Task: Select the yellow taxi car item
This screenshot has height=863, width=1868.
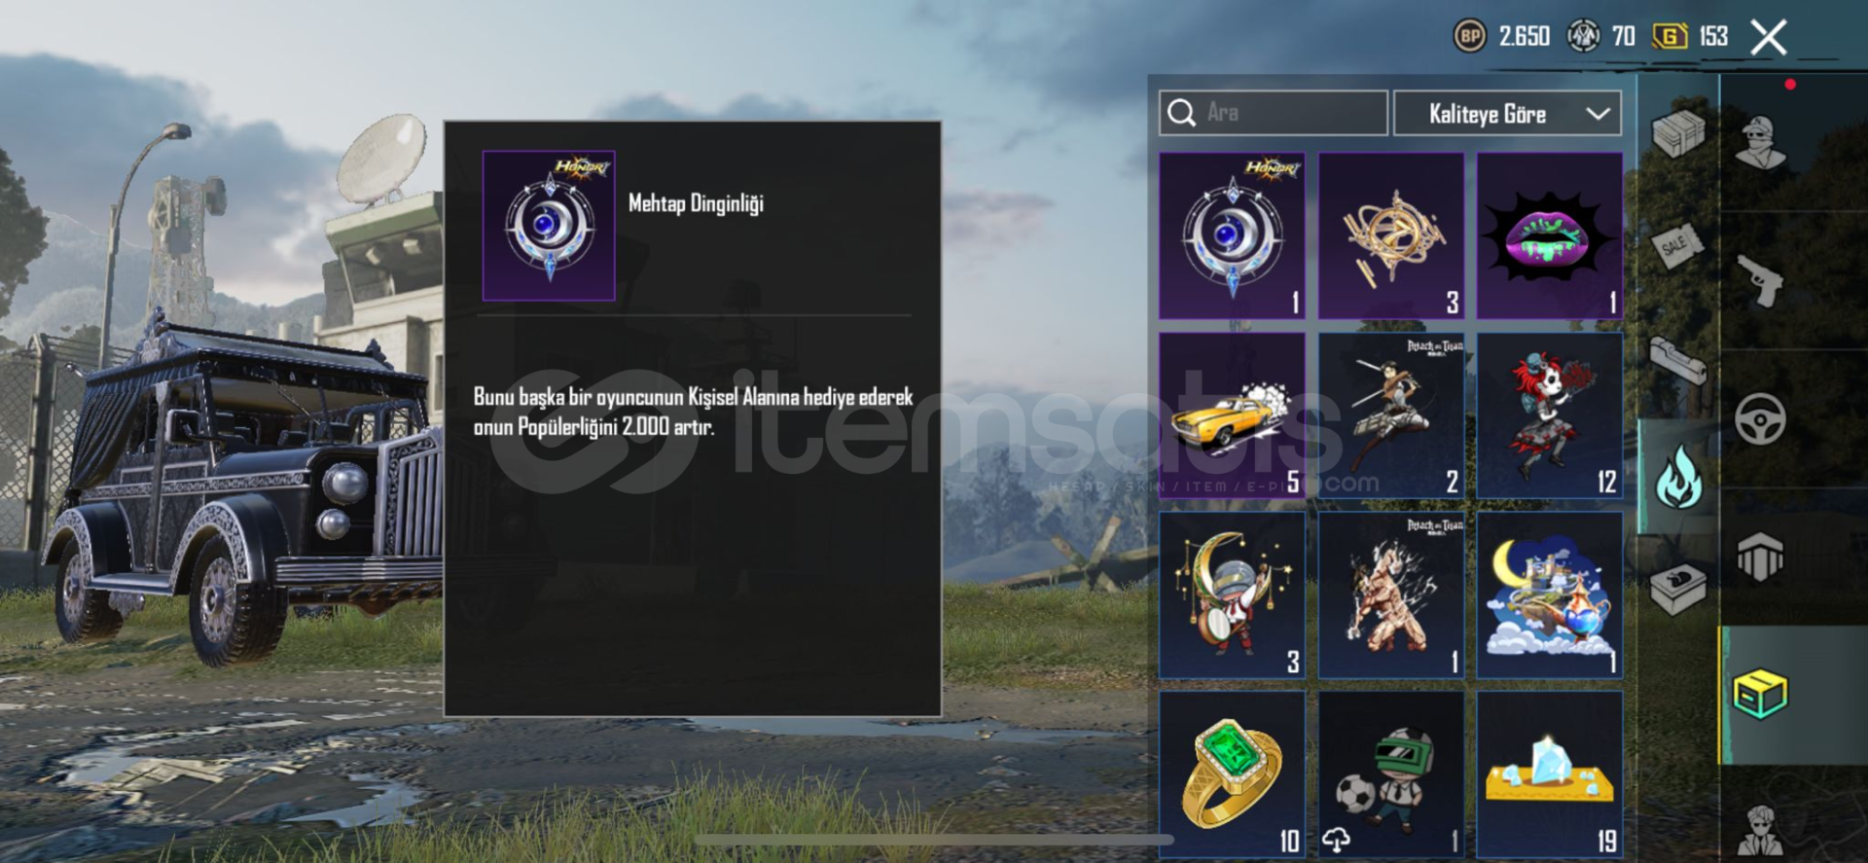Action: (x=1232, y=415)
